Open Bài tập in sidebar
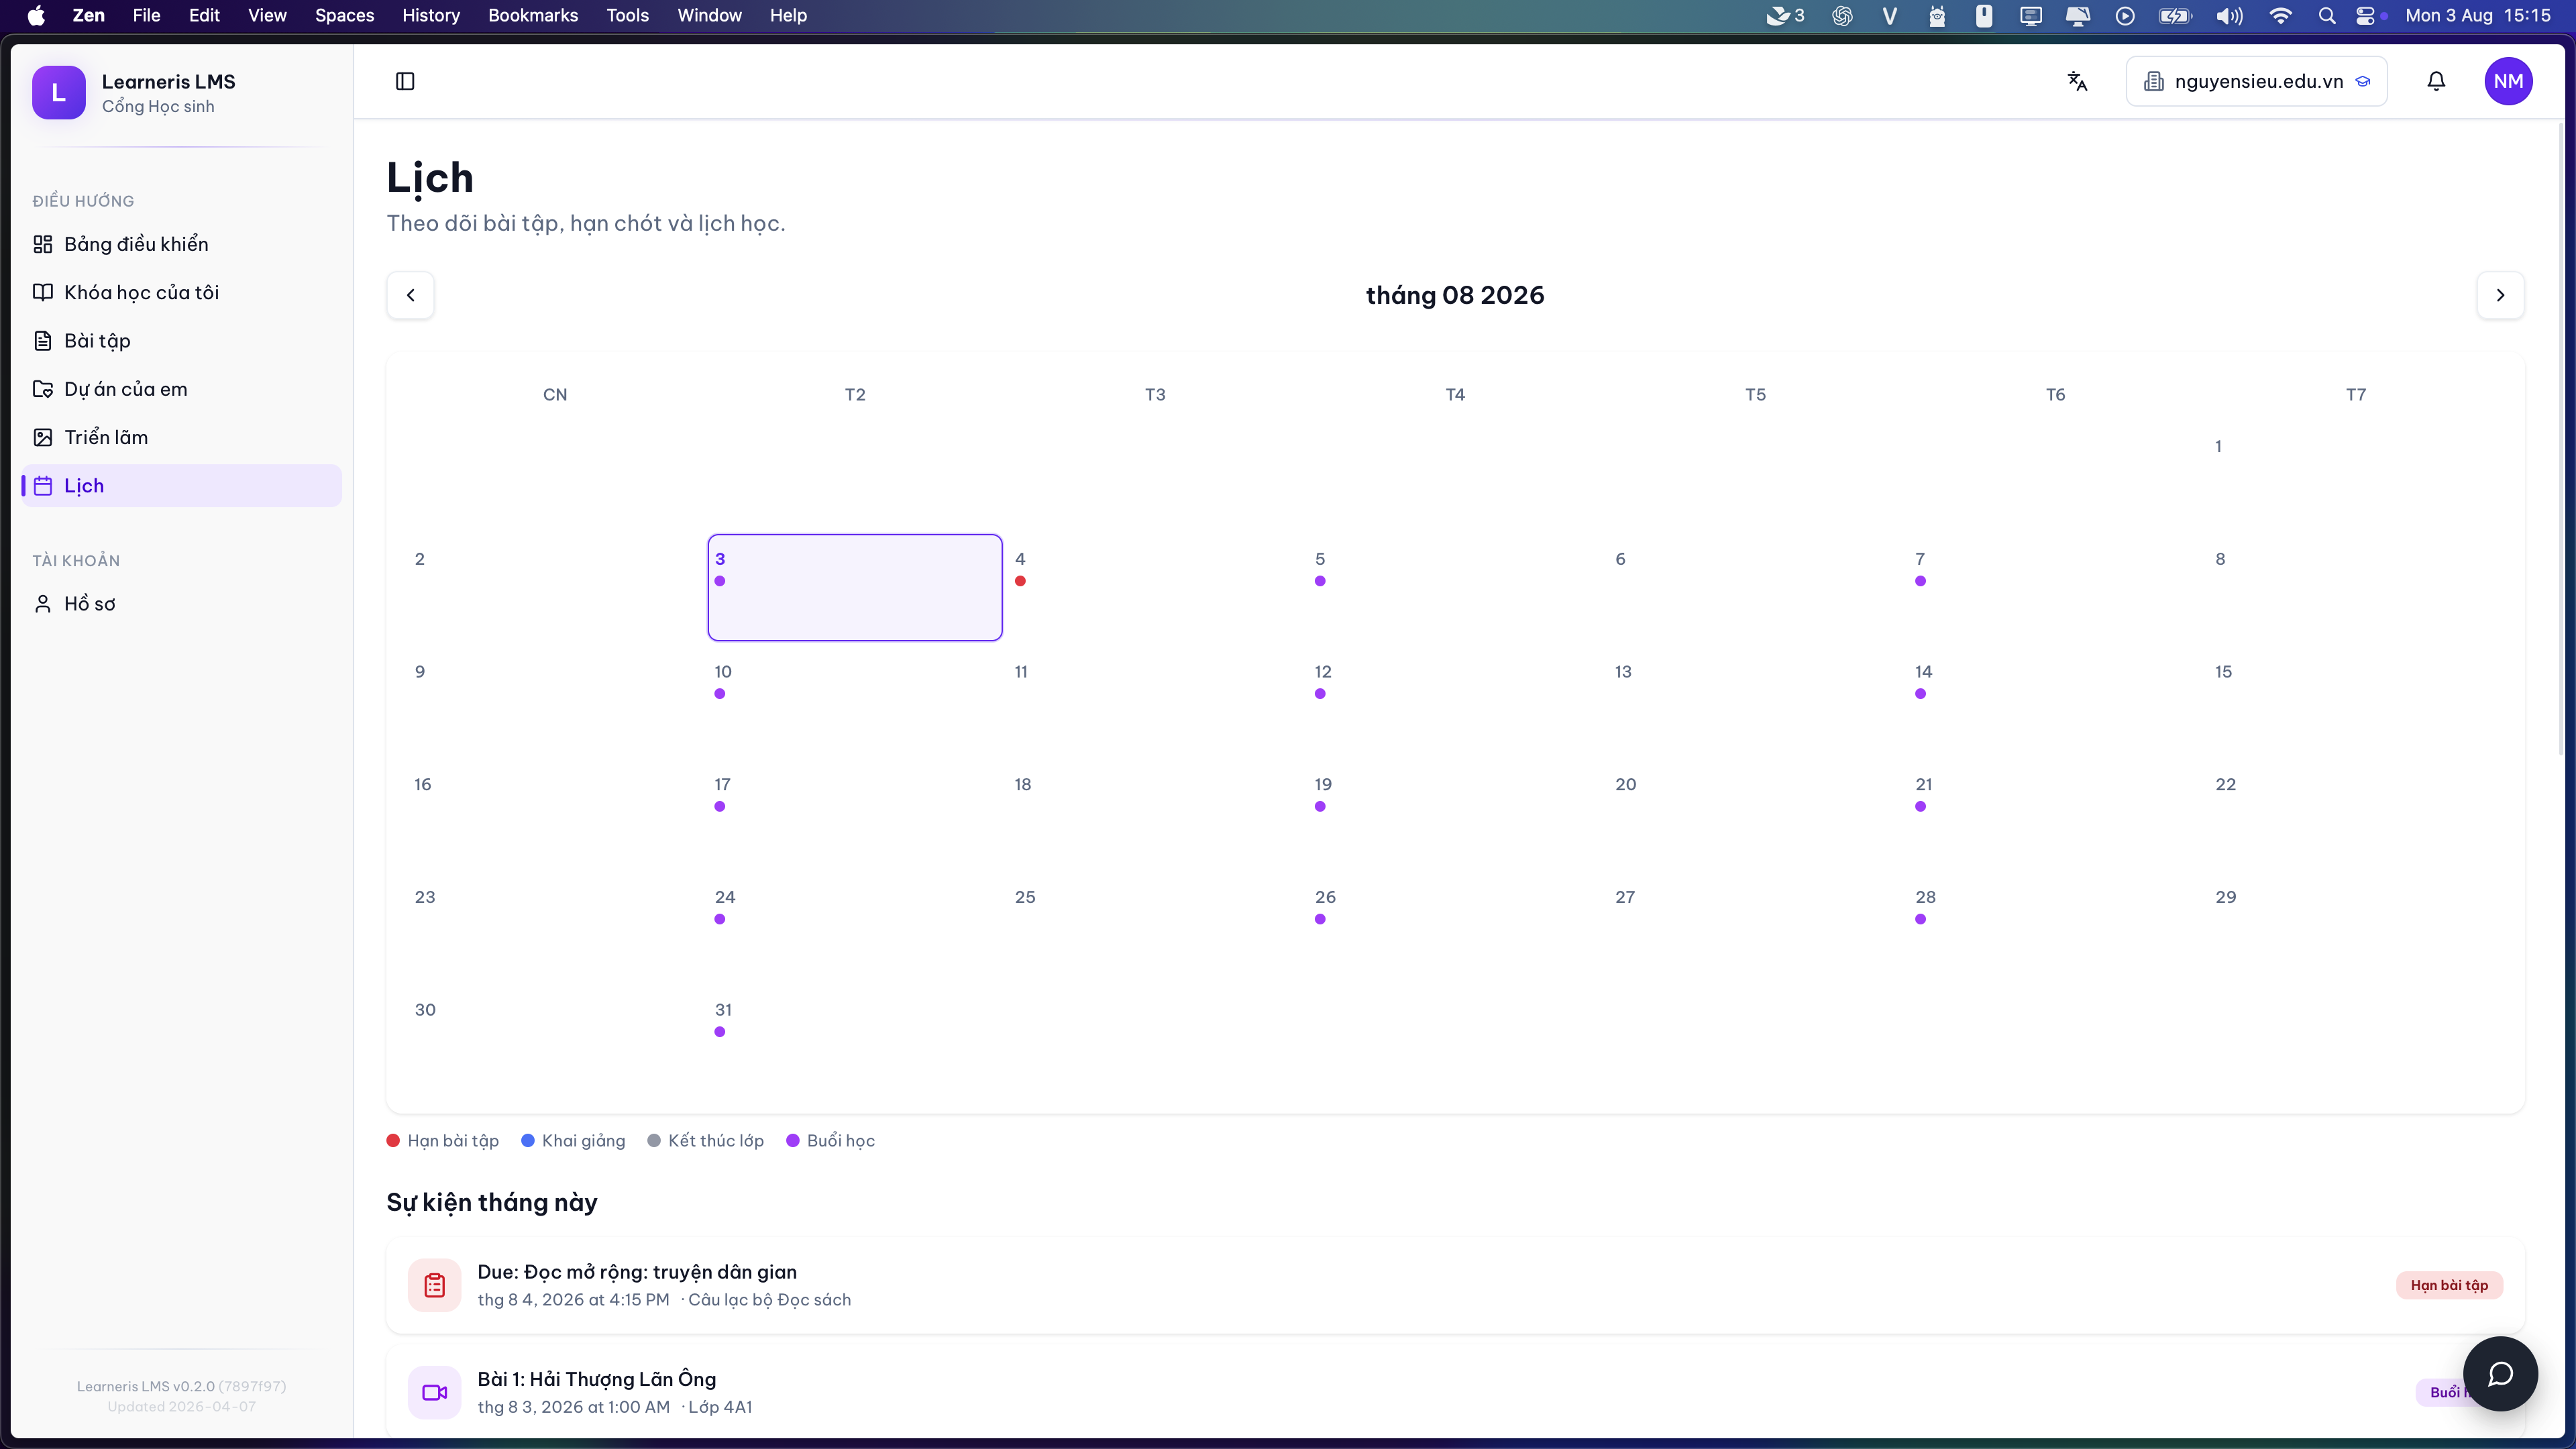This screenshot has height=1449, width=2576. (181, 341)
